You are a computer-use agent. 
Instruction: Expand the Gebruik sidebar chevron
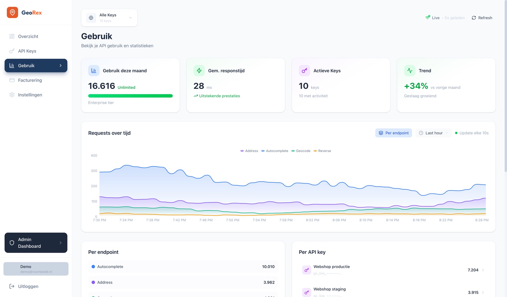tap(61, 65)
